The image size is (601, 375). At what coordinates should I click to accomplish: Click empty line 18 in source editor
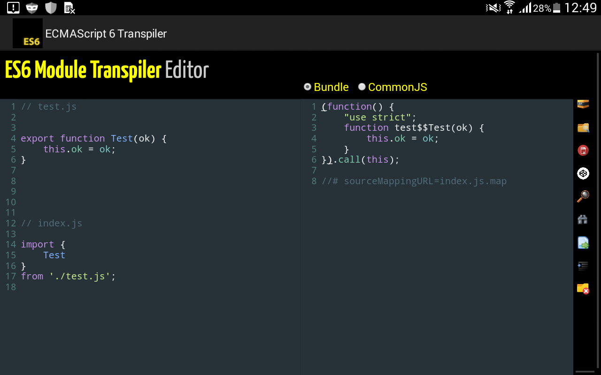[x=160, y=287]
